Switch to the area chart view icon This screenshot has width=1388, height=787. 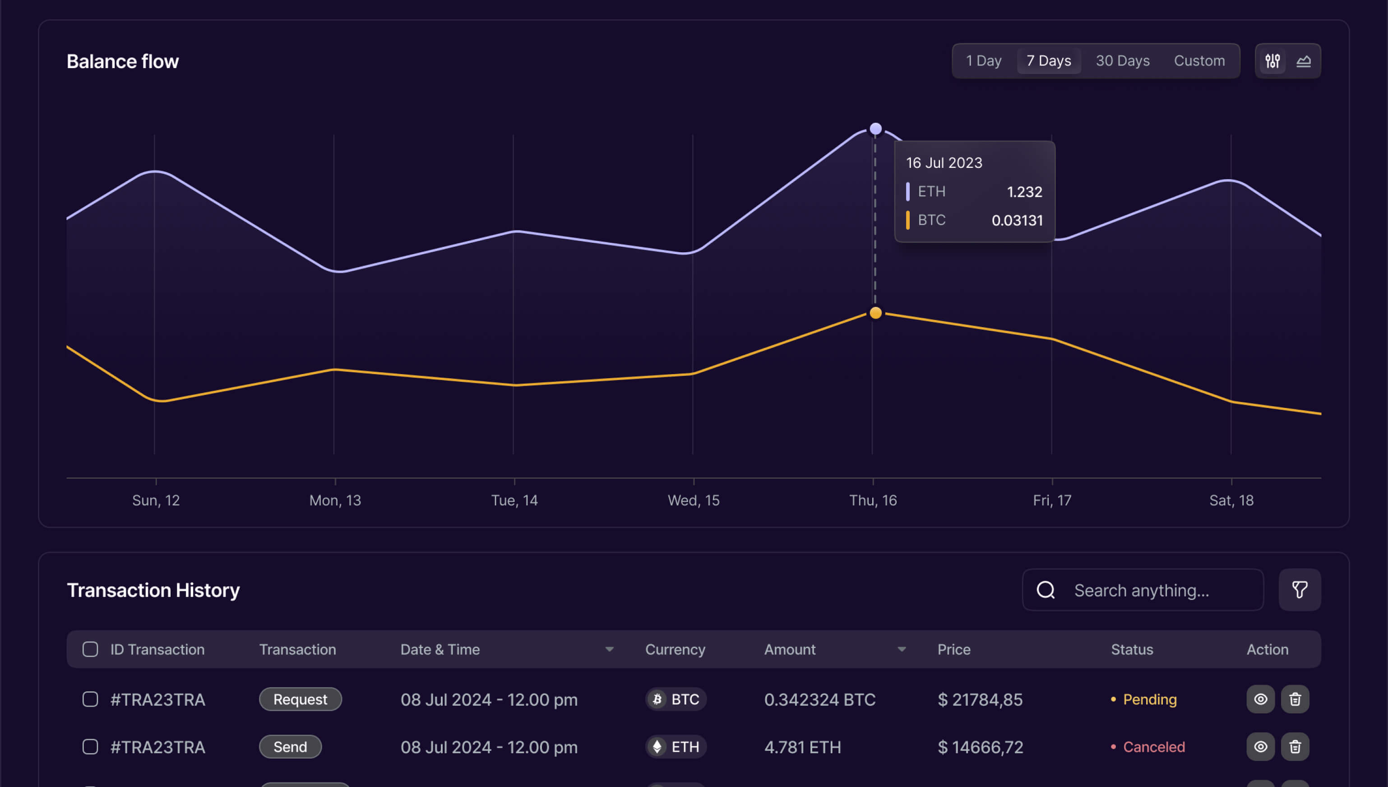[1304, 61]
